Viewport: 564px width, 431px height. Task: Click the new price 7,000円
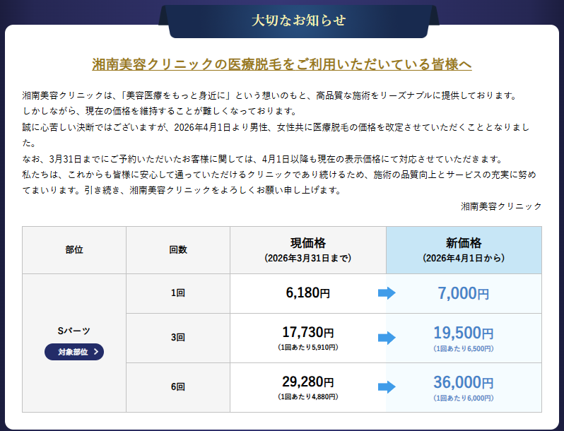click(x=464, y=293)
